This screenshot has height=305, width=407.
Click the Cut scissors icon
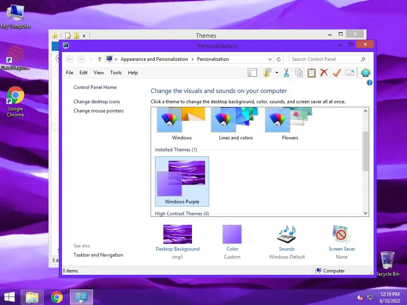click(x=286, y=73)
